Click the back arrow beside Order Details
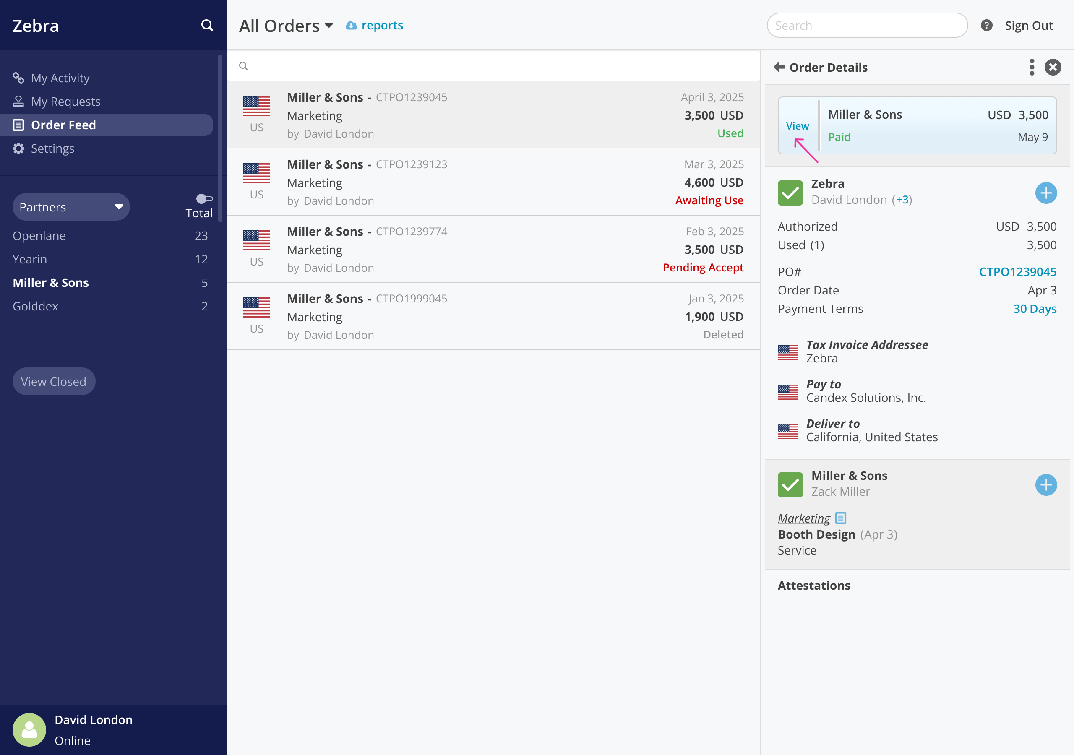The image size is (1074, 755). (779, 68)
